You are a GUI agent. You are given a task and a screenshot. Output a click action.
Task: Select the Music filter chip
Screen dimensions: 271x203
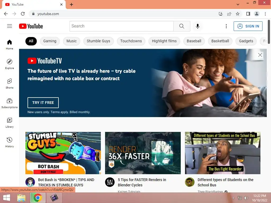71,41
